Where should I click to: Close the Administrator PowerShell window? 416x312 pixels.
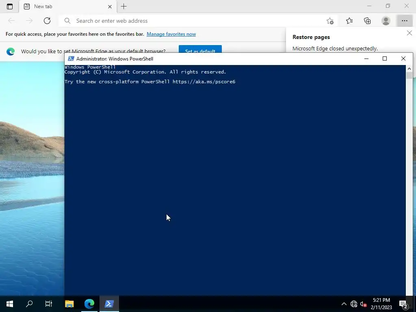(x=403, y=58)
